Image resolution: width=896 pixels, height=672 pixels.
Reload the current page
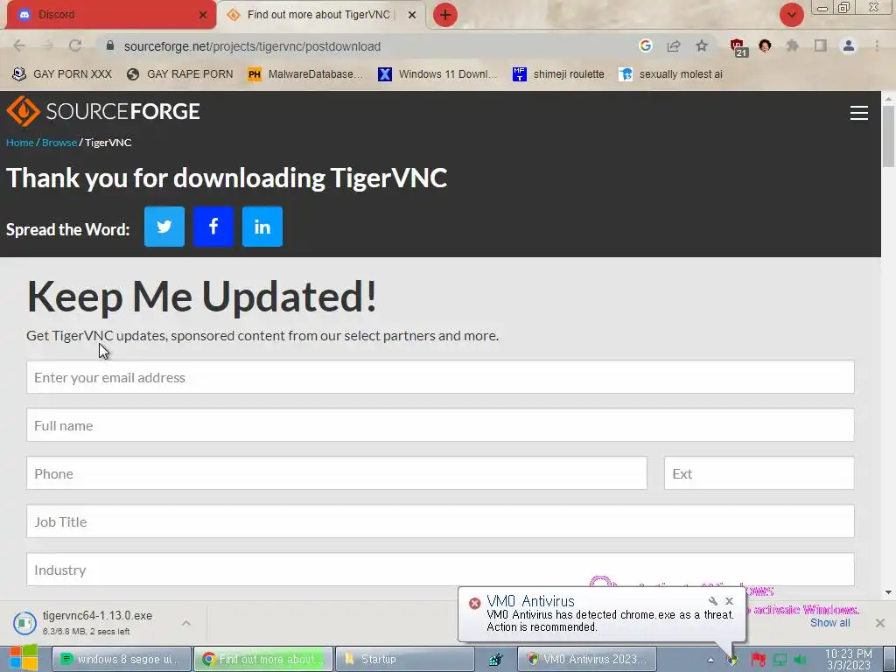pyautogui.click(x=75, y=46)
